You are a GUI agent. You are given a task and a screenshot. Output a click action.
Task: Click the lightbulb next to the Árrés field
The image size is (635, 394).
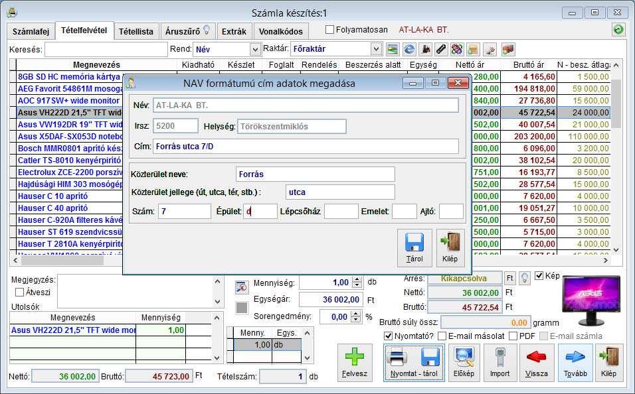tap(525, 278)
